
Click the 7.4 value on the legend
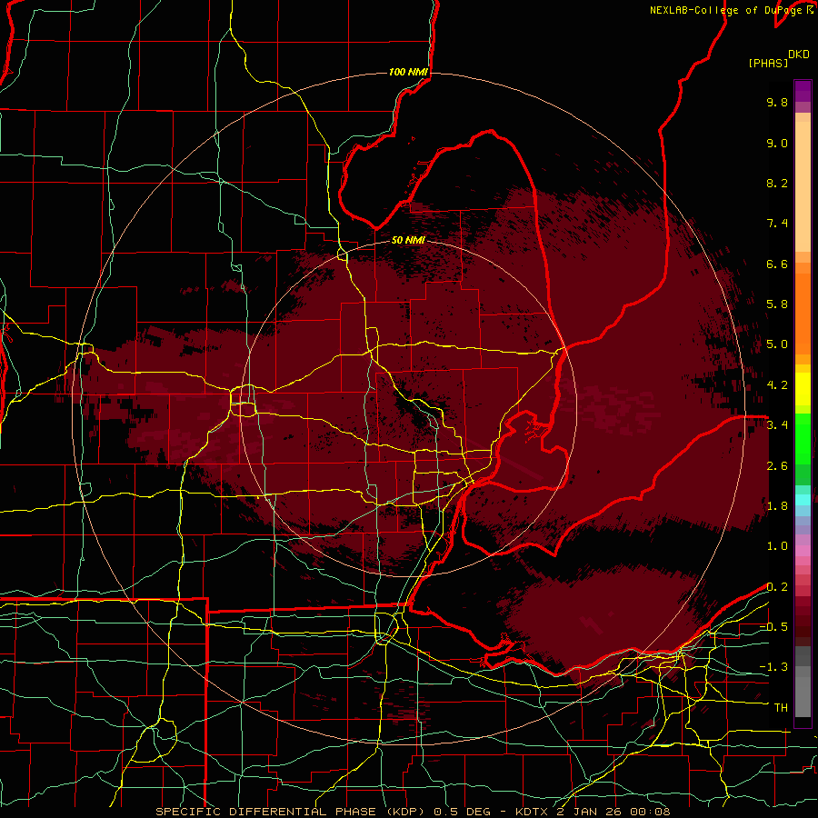click(x=777, y=224)
